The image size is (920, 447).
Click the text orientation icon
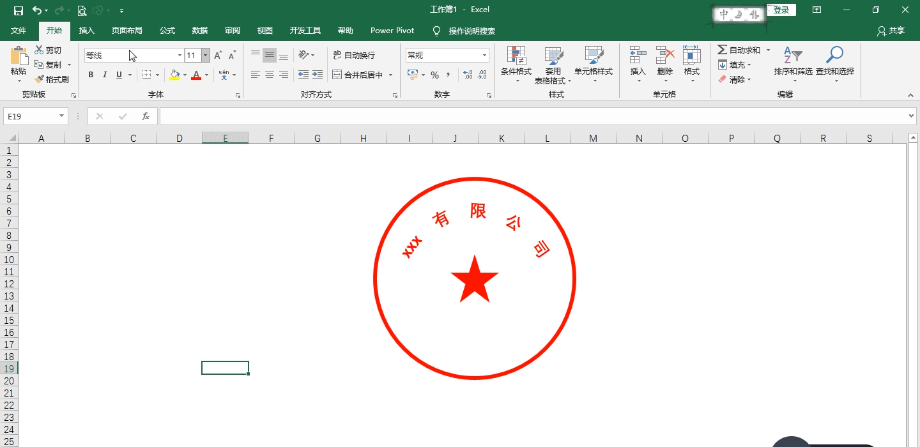[303, 55]
